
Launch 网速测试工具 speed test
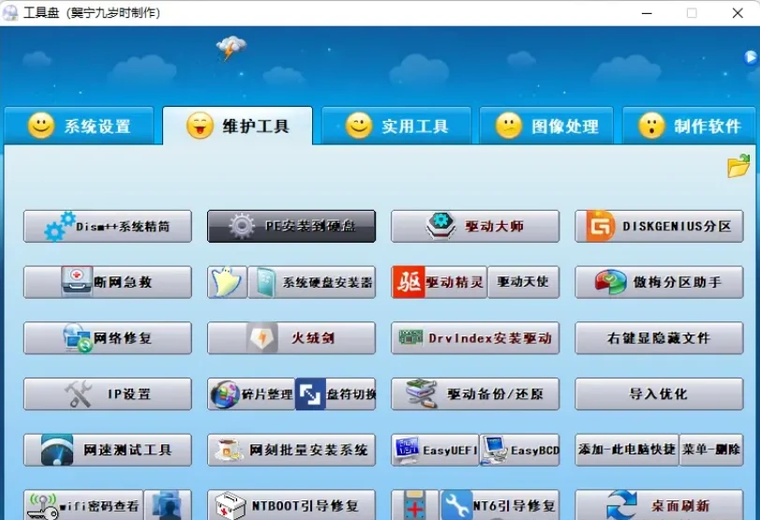[108, 451]
